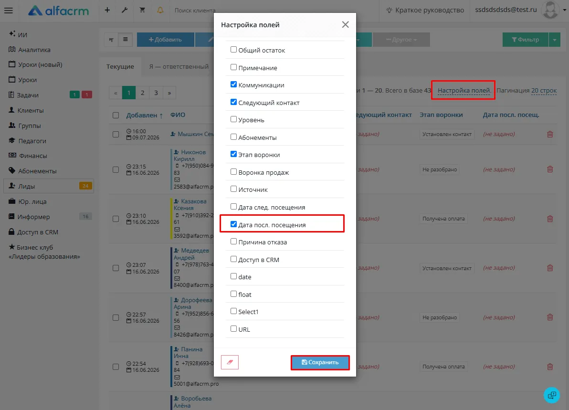
Task: Check the Источник field
Action: (x=234, y=189)
